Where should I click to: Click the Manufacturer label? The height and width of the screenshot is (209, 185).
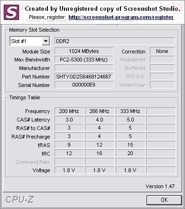[x=35, y=69]
